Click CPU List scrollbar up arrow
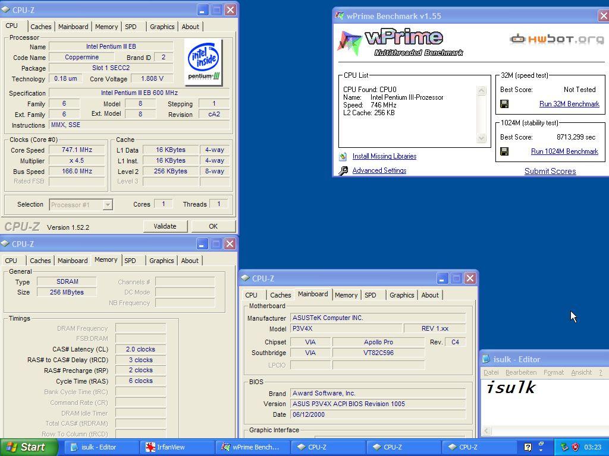The height and width of the screenshot is (456, 609). tap(481, 91)
